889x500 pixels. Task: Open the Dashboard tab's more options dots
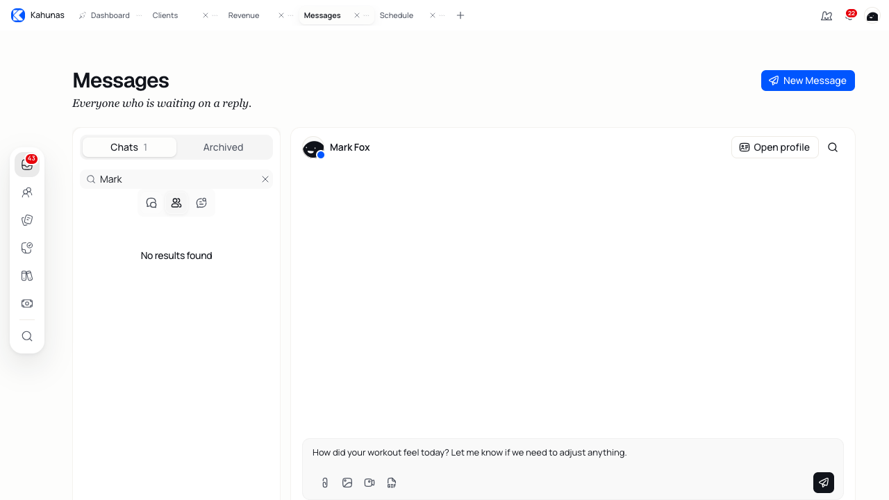139,15
